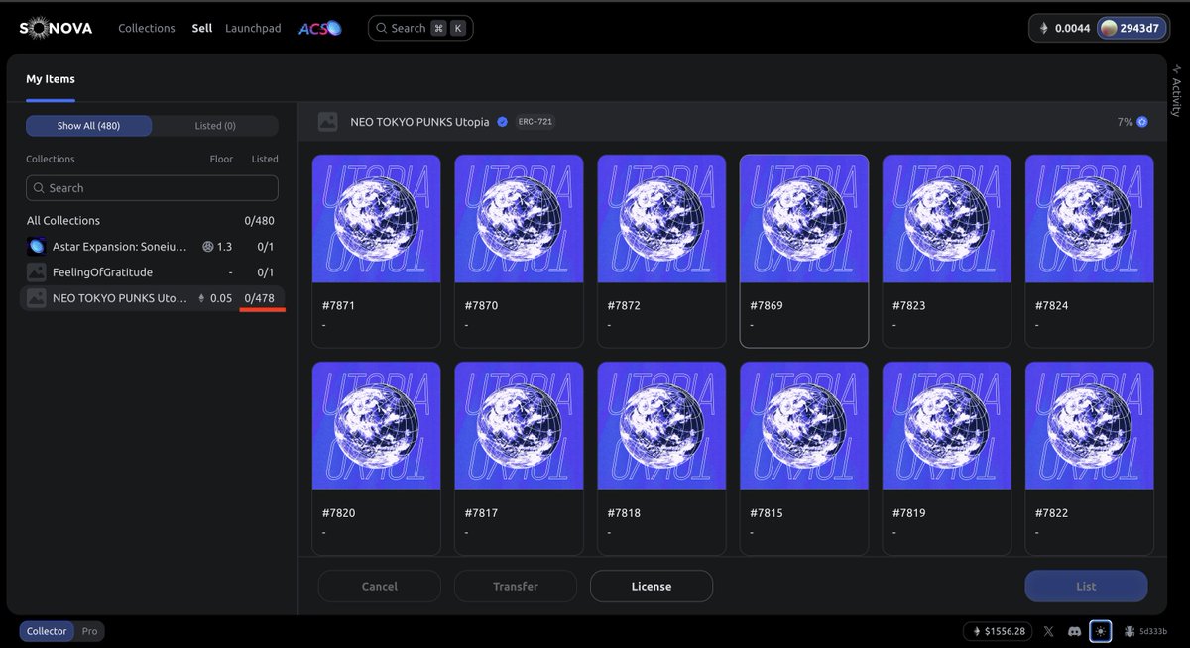Click the top Search bar
The image size is (1190, 648).
(x=420, y=28)
